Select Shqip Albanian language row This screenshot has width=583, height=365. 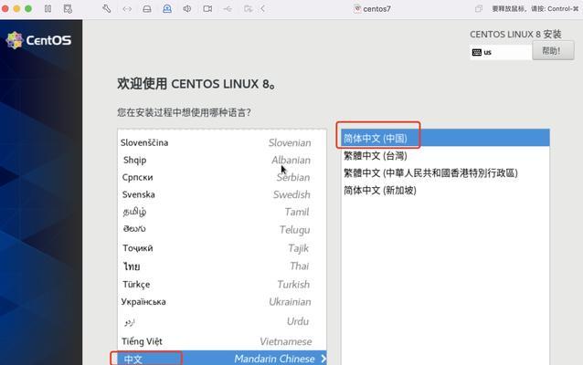click(222, 160)
